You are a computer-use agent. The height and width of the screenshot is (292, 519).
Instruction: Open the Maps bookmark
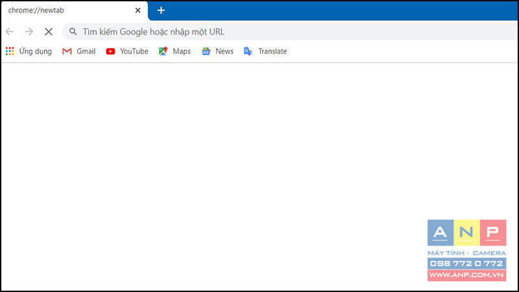(x=175, y=51)
